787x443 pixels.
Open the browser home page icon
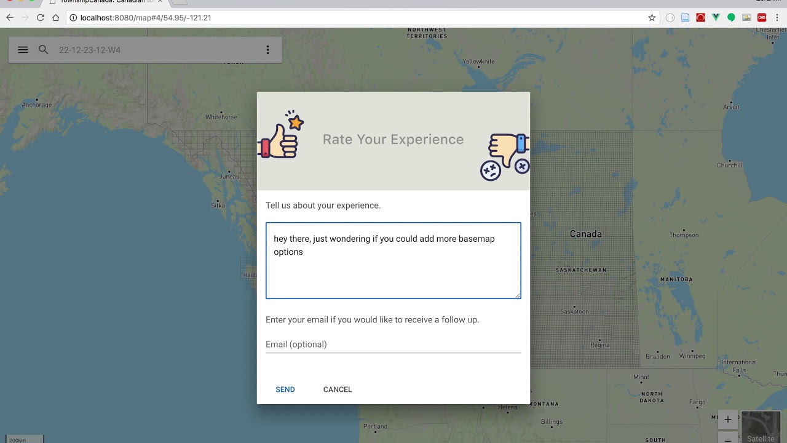[x=56, y=18]
